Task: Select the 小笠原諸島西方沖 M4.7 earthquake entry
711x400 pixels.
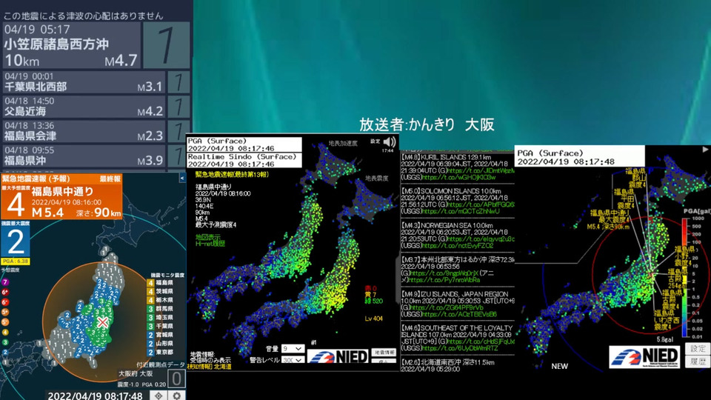Action: point(72,45)
